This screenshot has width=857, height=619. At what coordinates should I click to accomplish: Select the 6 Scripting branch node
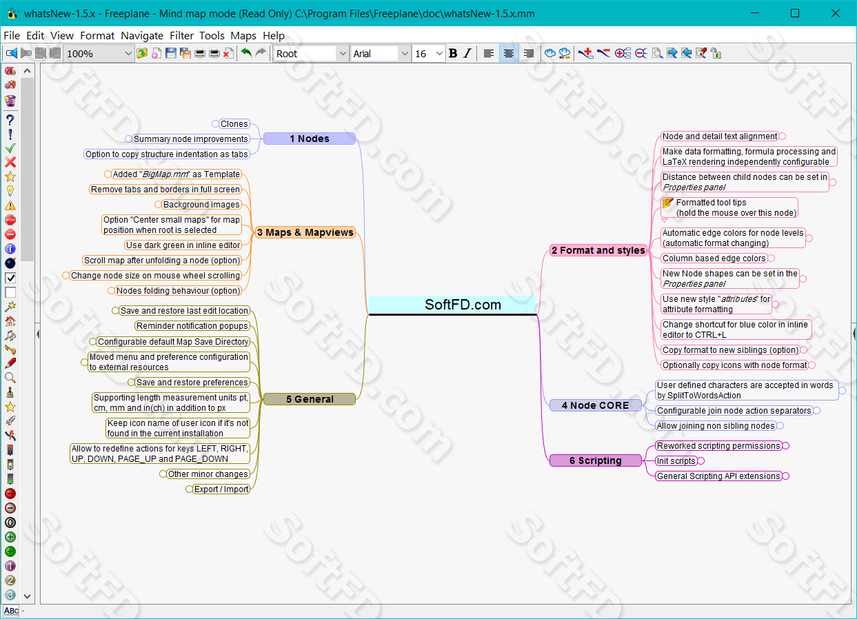point(595,460)
